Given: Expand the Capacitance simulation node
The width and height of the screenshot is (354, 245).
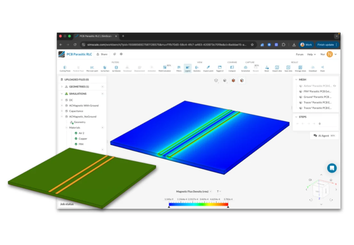Looking at the screenshot, I should pos(62,111).
